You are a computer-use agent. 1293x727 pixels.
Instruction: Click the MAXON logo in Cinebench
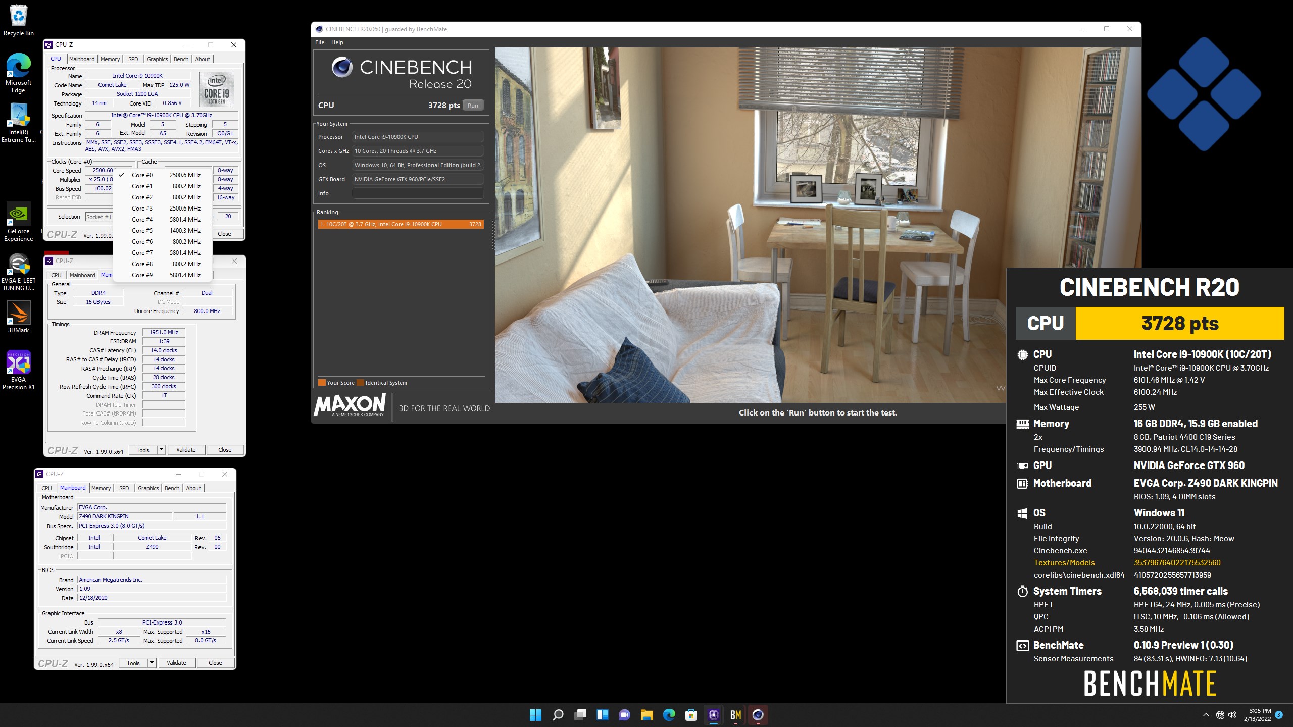[350, 405]
